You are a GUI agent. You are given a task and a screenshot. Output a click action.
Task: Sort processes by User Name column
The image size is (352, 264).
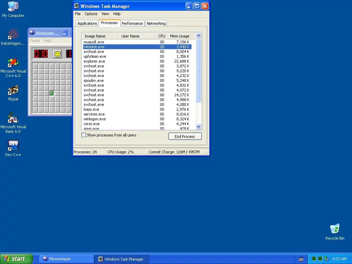(136, 36)
